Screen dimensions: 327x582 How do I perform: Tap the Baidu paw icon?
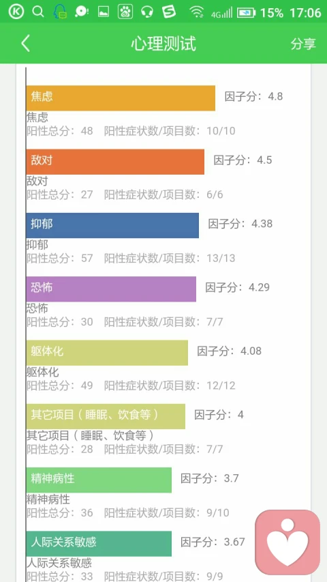(125, 12)
